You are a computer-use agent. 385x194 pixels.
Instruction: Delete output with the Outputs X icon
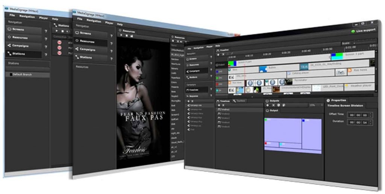click(273, 105)
